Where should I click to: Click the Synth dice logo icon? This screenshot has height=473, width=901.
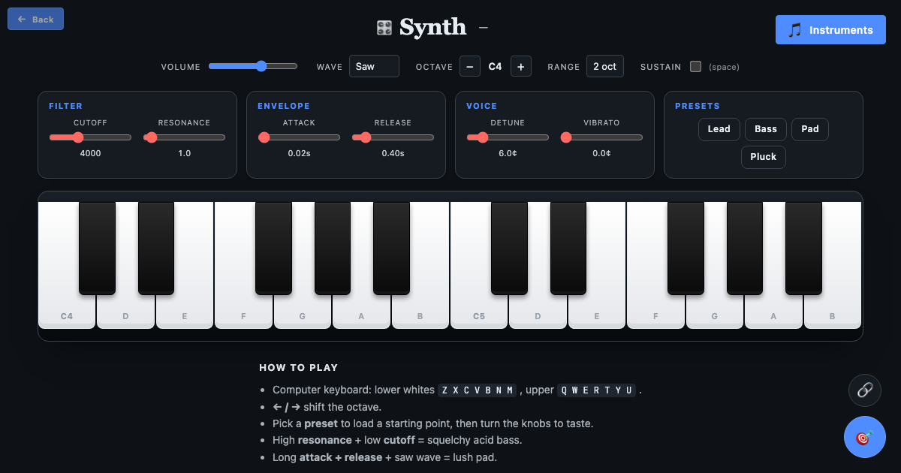tap(384, 28)
